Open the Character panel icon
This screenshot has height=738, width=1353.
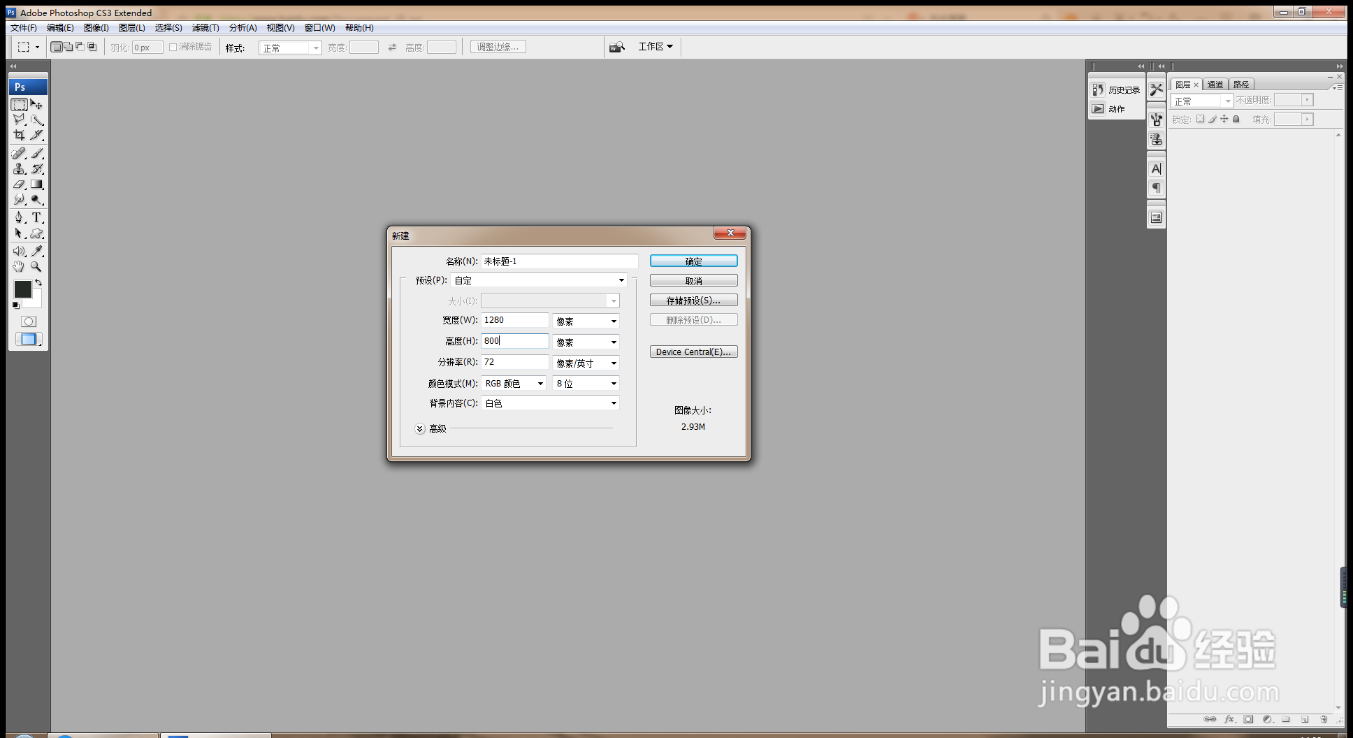pos(1157,168)
